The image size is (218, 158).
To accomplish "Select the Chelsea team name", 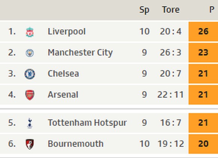I will [63, 74].
